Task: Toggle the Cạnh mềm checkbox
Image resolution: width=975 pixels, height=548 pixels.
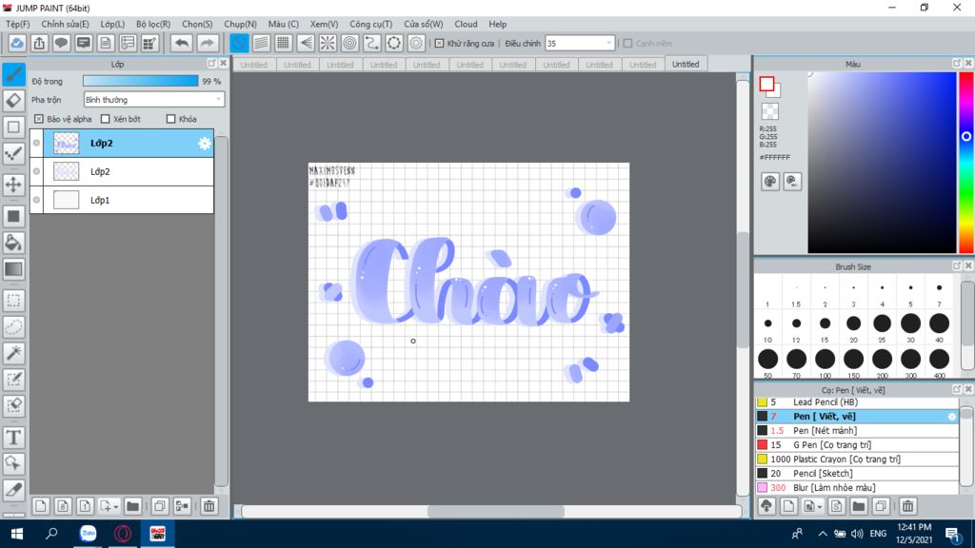Action: [x=628, y=44]
